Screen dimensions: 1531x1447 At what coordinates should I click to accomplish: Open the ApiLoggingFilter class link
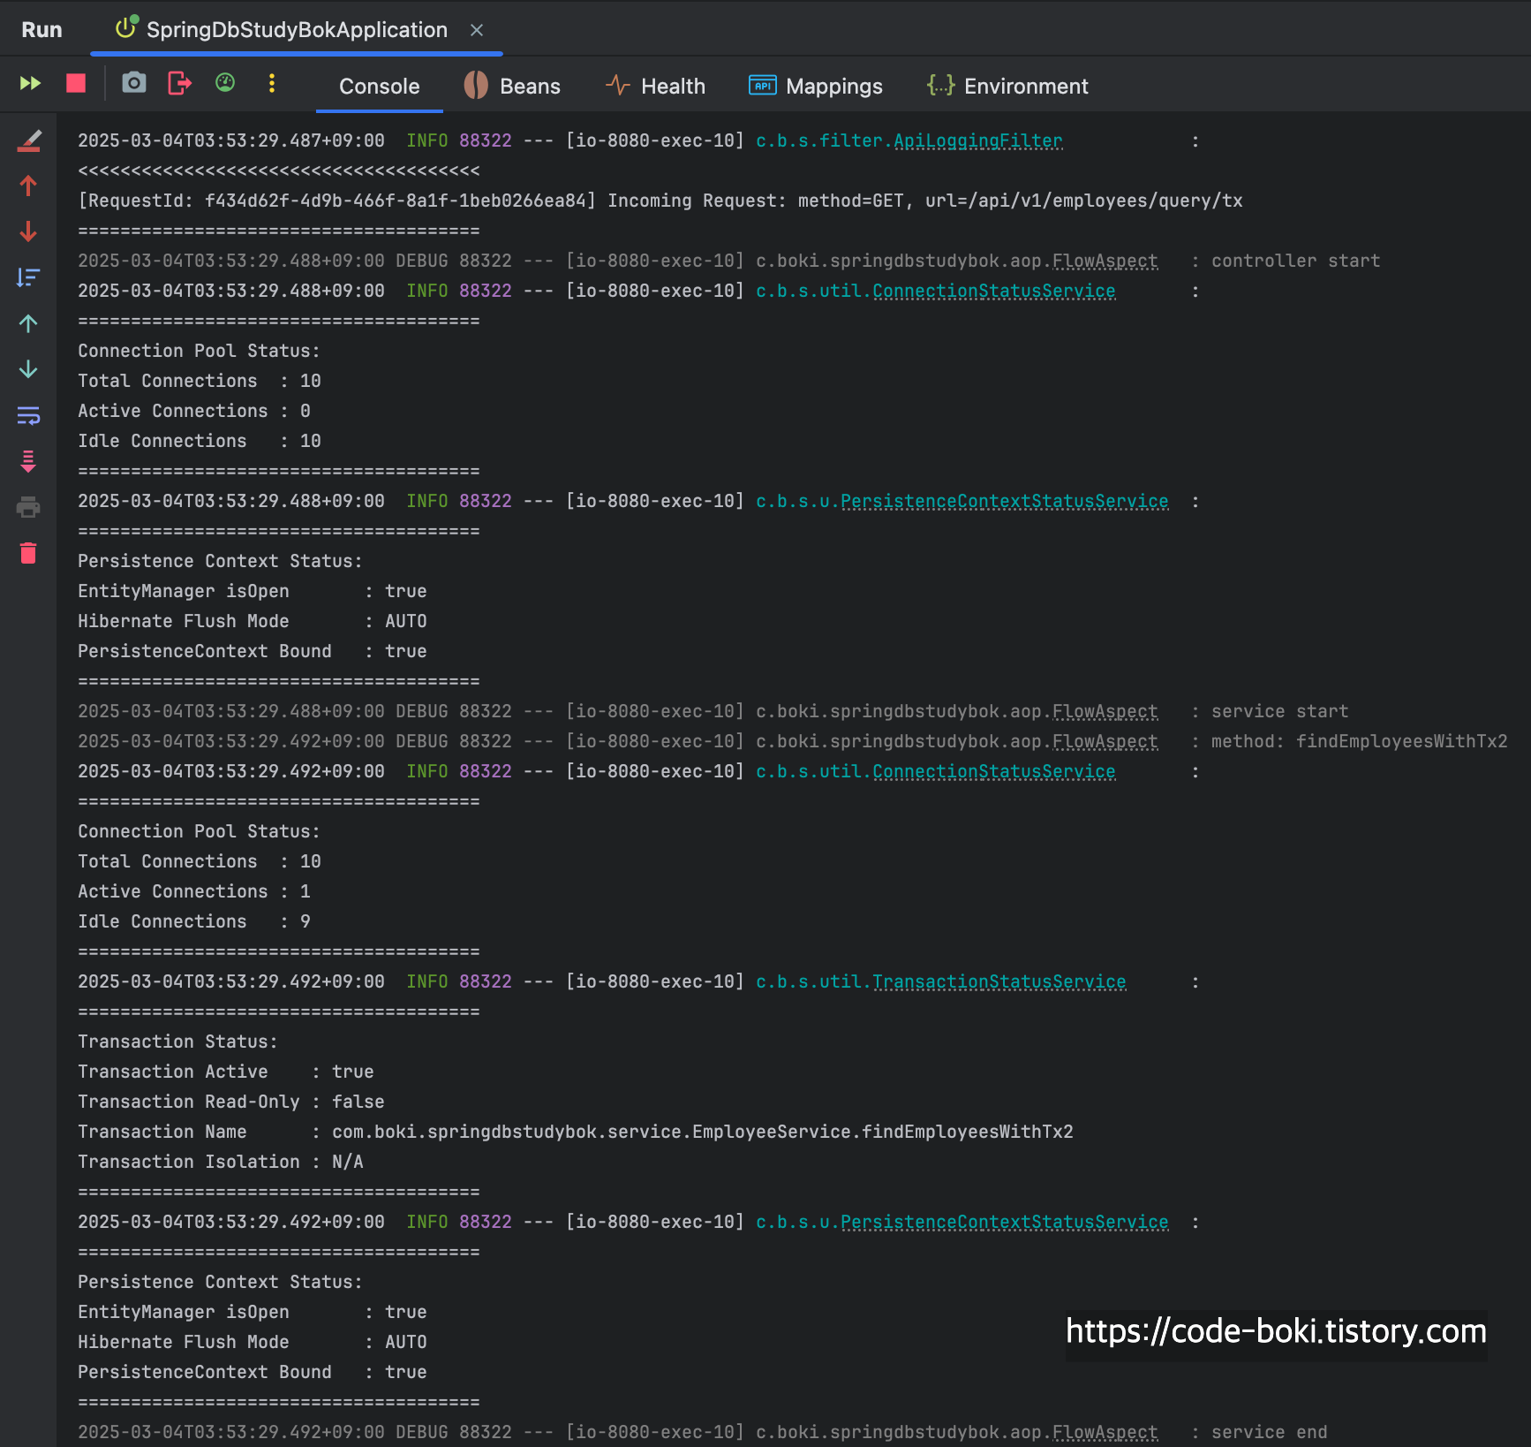click(977, 140)
